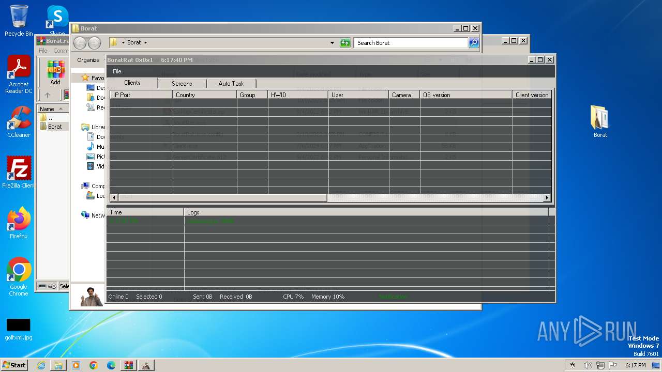
Task: Open the Auto Task tab
Action: click(231, 83)
